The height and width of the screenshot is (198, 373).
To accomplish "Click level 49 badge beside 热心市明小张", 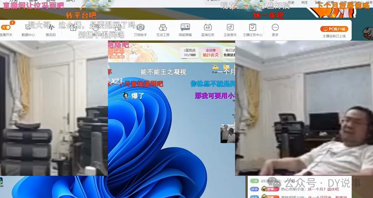I will (x=254, y=189).
